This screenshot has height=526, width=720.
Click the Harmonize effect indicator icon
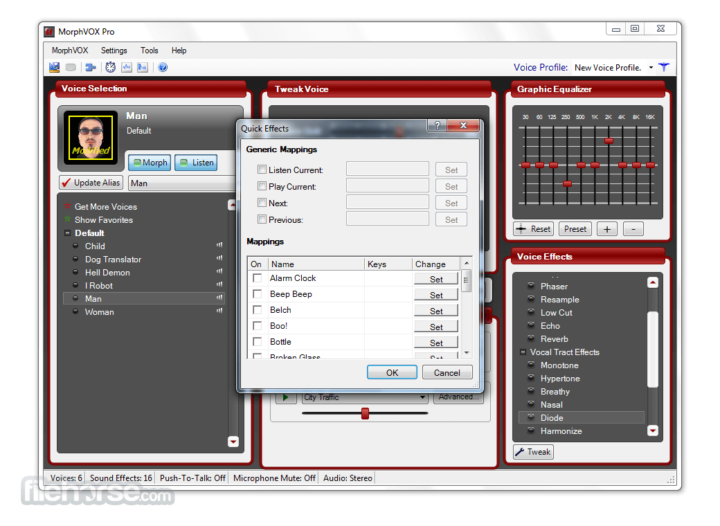coord(531,430)
